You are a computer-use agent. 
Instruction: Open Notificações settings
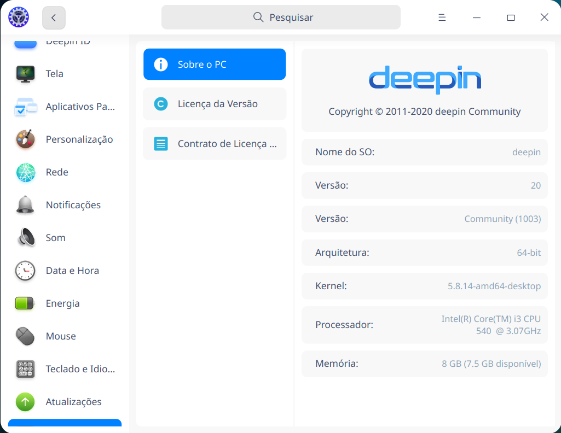pos(73,204)
